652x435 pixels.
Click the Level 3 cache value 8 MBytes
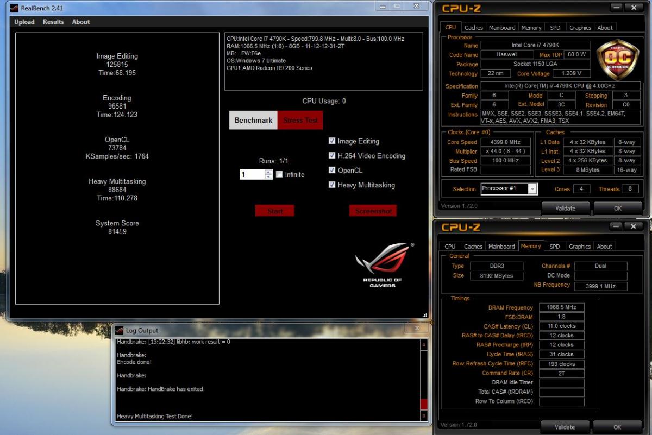tap(588, 170)
